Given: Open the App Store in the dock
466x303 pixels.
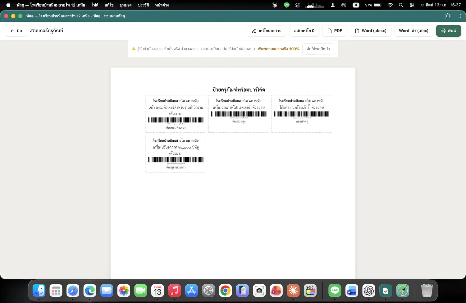Looking at the screenshot, I should [x=191, y=291].
